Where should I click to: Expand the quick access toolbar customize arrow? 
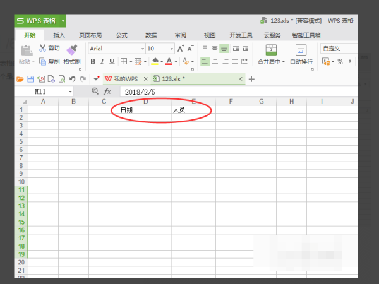97,78
